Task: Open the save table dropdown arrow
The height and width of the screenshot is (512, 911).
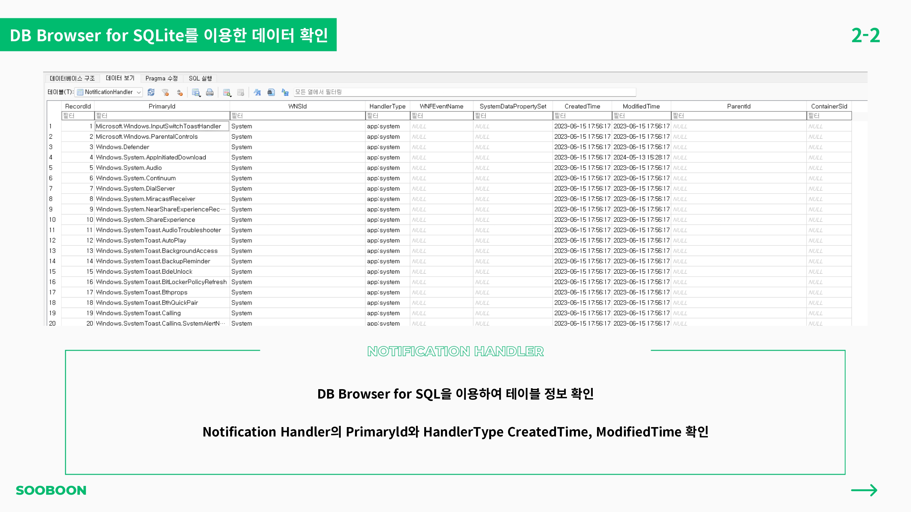Action: (x=200, y=96)
